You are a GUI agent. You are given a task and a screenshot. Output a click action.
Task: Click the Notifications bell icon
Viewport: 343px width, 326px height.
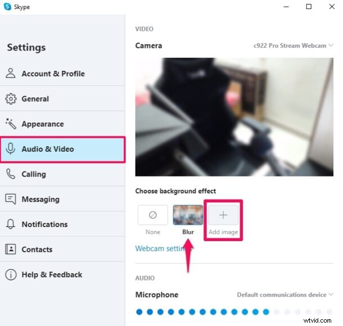pos(11,224)
